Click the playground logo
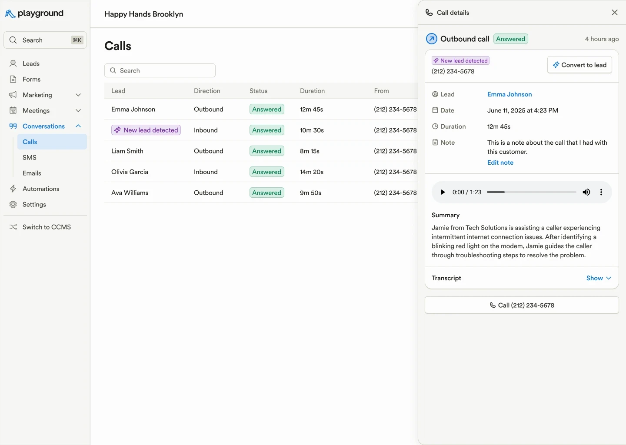 [34, 13]
